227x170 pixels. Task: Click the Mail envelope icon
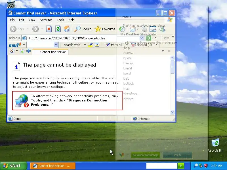133,29
